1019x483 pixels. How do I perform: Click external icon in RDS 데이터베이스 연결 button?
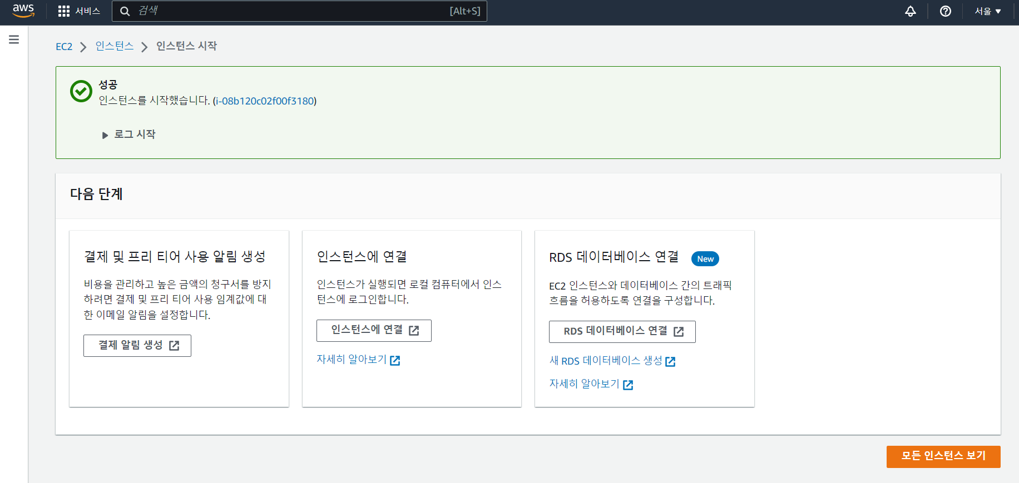[679, 332]
